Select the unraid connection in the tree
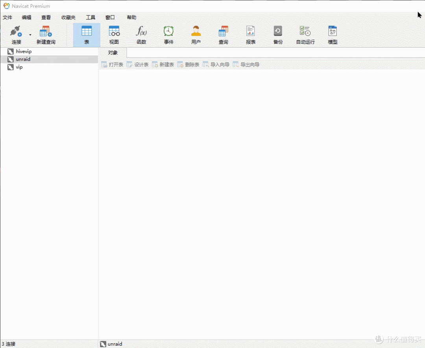This screenshot has width=425, height=348. pos(49,59)
